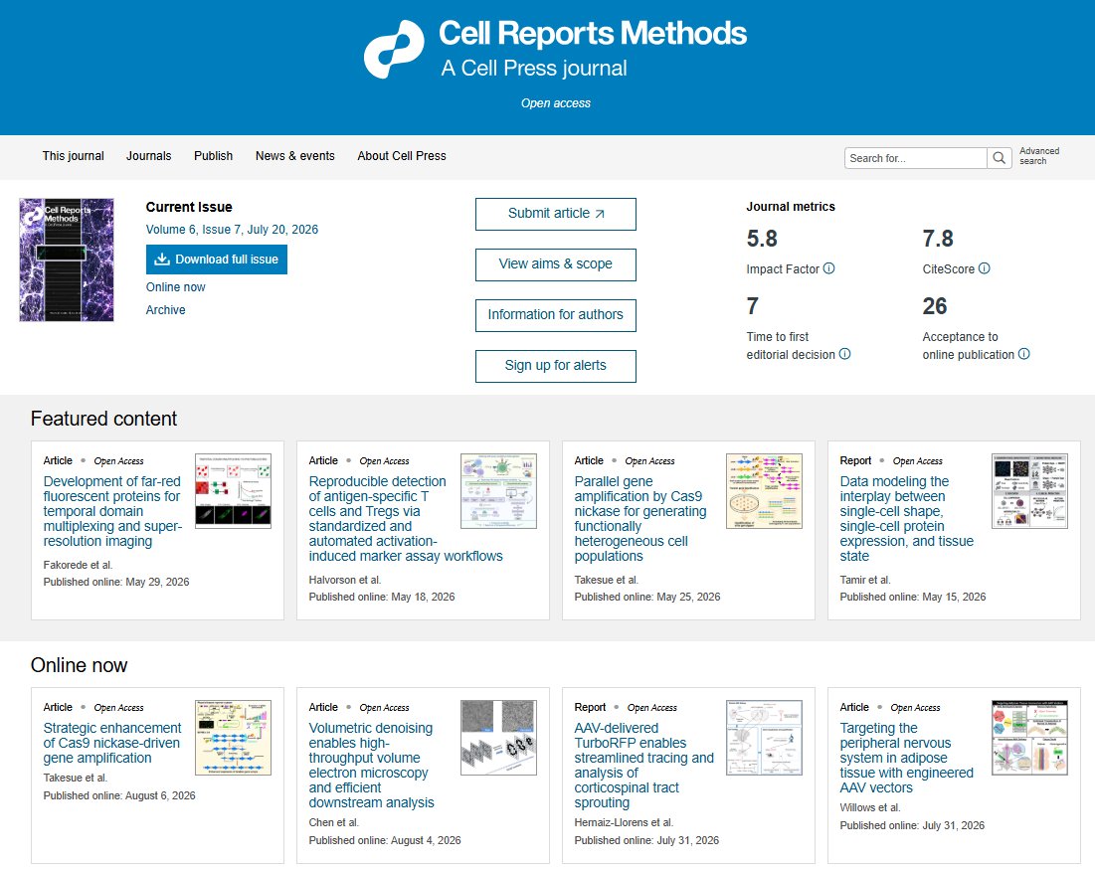
Task: Open Data modeling the interplay report
Action: (x=906, y=519)
